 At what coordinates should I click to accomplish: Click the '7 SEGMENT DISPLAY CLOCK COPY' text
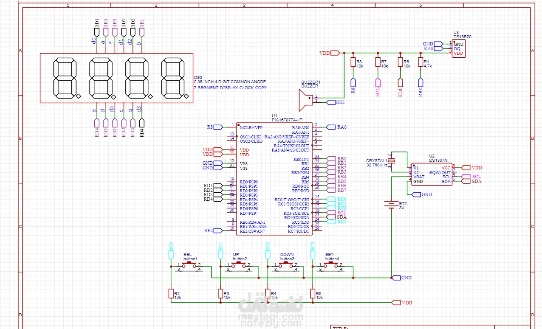pos(230,87)
